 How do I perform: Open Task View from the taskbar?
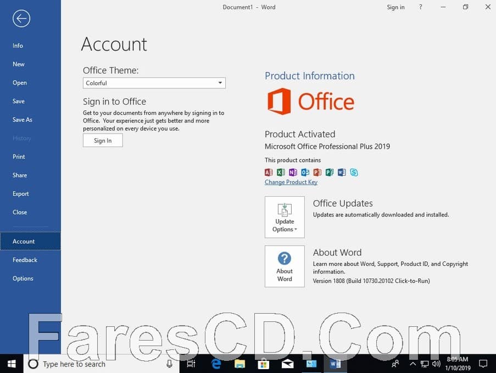tap(191, 364)
